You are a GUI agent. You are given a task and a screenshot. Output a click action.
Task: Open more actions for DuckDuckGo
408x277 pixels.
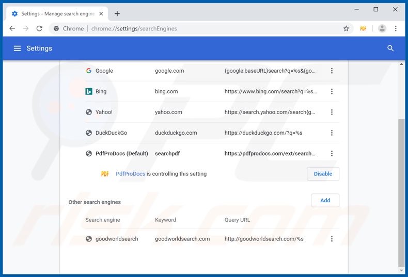332,133
